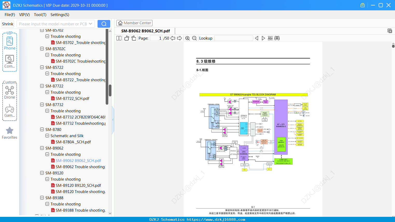The height and width of the screenshot is (222, 395).
Task: Collapse the SM-B7722 tree node
Action: [x=42, y=86]
